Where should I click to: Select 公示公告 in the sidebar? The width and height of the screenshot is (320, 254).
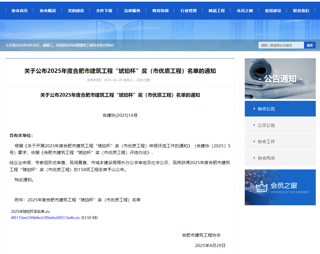pyautogui.click(x=280, y=125)
